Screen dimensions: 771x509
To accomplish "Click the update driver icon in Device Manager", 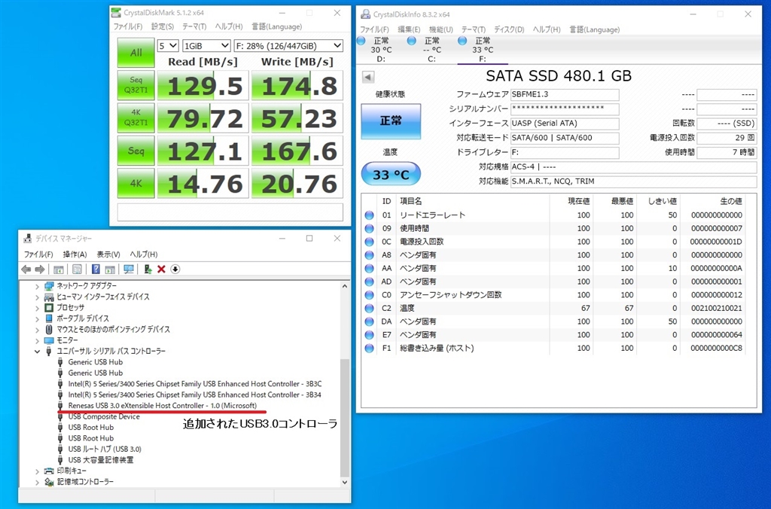I will point(147,269).
